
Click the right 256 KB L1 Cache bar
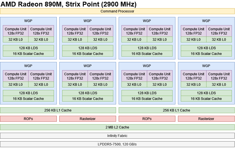(177, 110)
